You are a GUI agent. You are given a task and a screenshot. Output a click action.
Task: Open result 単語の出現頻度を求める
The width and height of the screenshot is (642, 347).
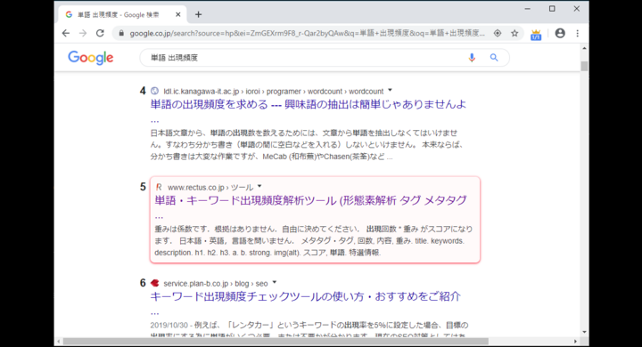(308, 105)
